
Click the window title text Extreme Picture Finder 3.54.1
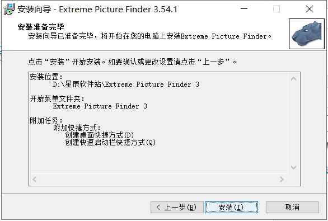tap(118, 10)
